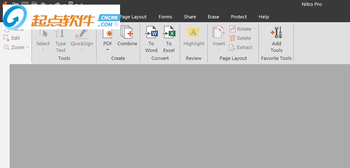Open the Insert pages dropdown arrow
The width and height of the screenshot is (350, 168).
pos(219,49)
